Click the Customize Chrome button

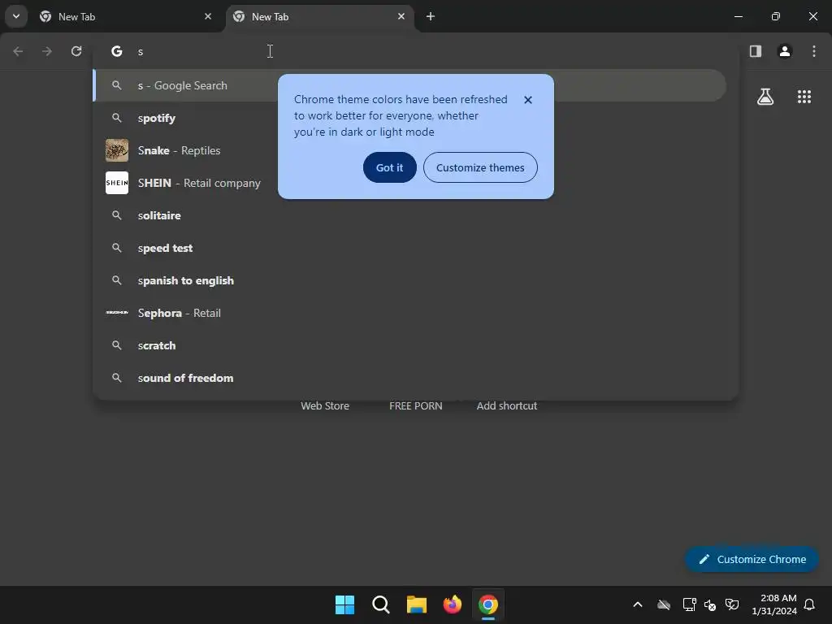pyautogui.click(x=752, y=559)
